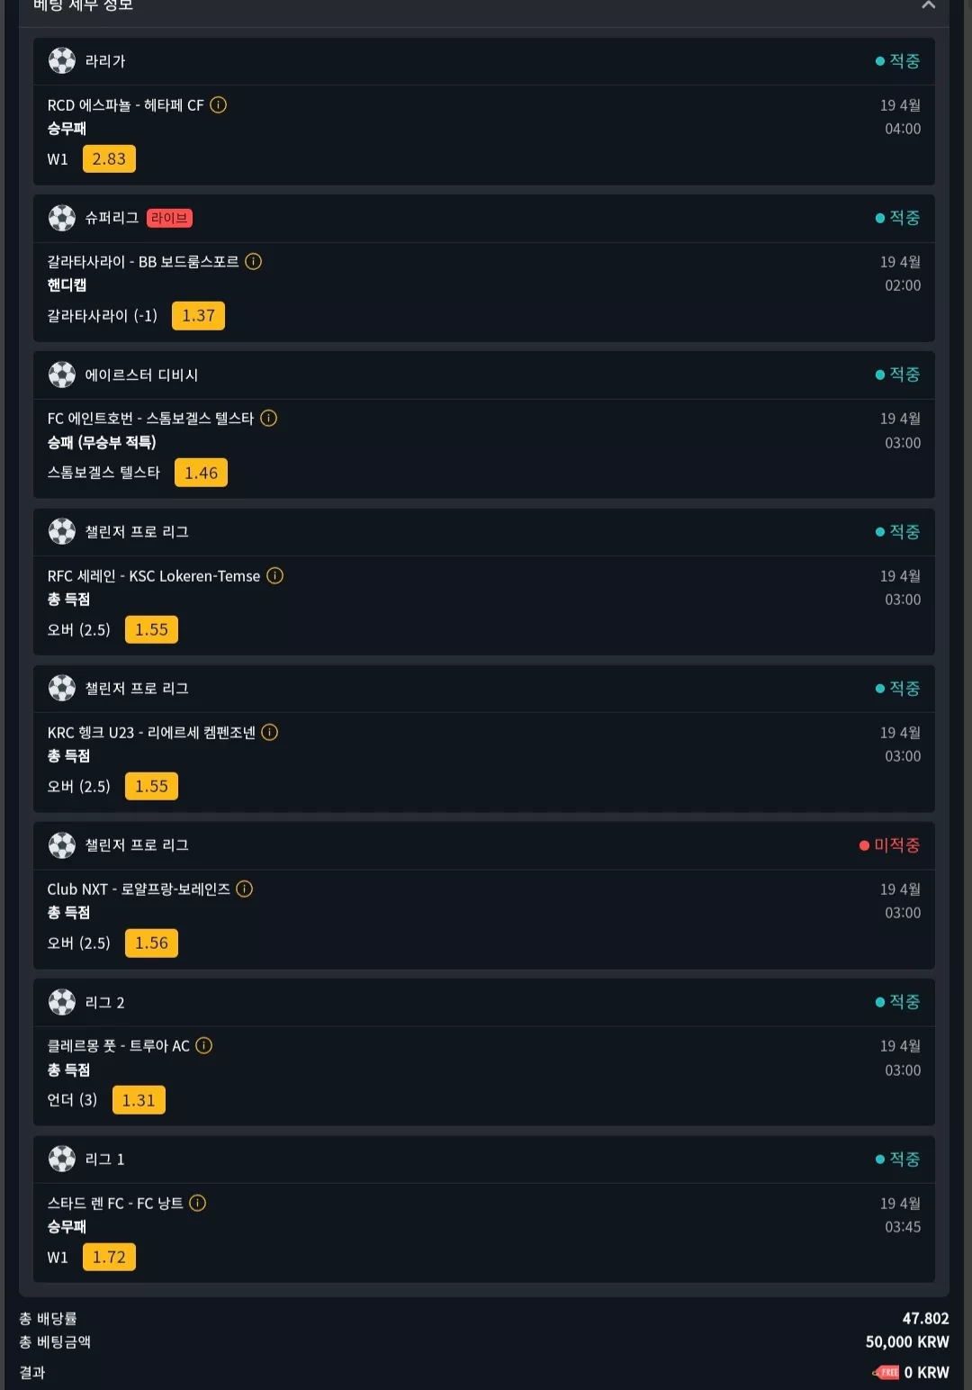Click info icon next to FC 에인트호번 match

[x=268, y=419]
